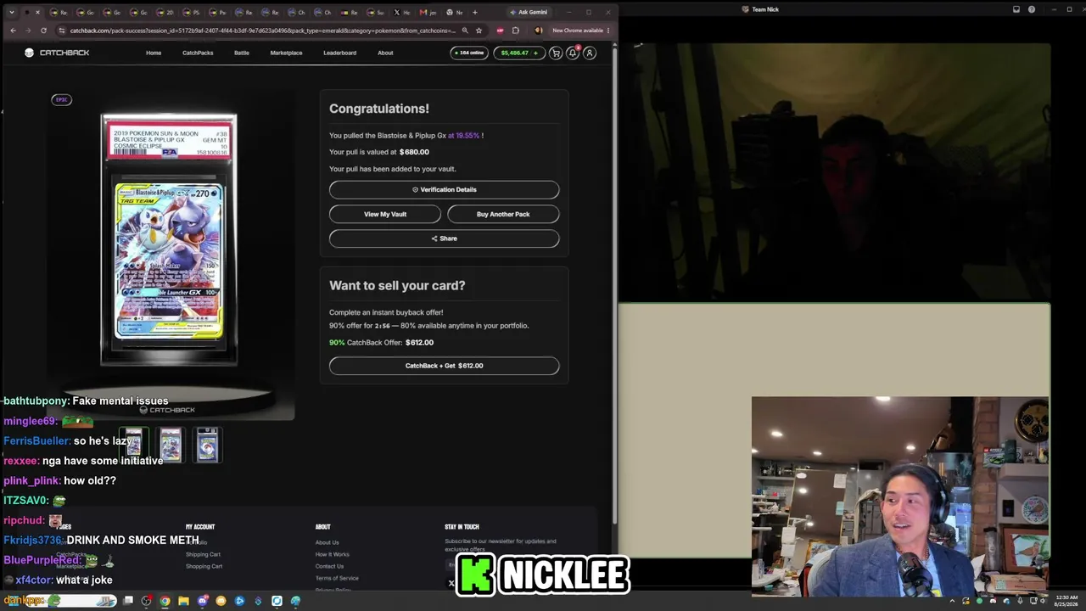
Task: Click the EPIC rarity badge
Action: click(x=61, y=100)
